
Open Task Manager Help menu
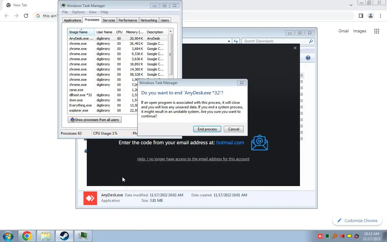click(104, 12)
